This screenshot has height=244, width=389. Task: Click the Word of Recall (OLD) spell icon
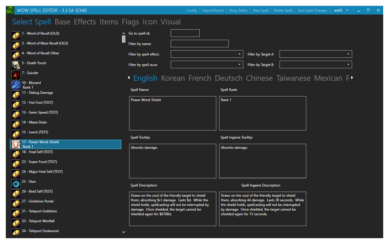[16, 35]
